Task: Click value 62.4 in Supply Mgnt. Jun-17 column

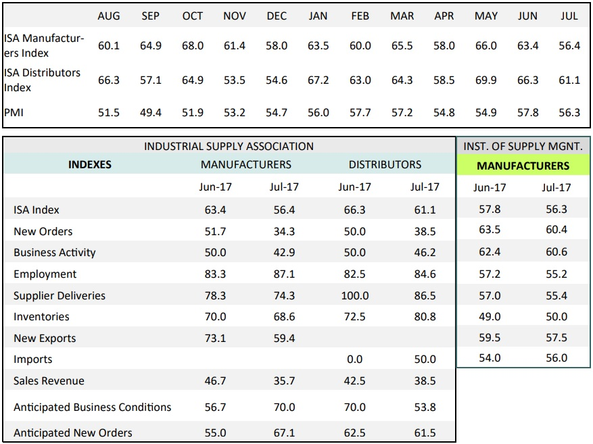Action: [490, 251]
